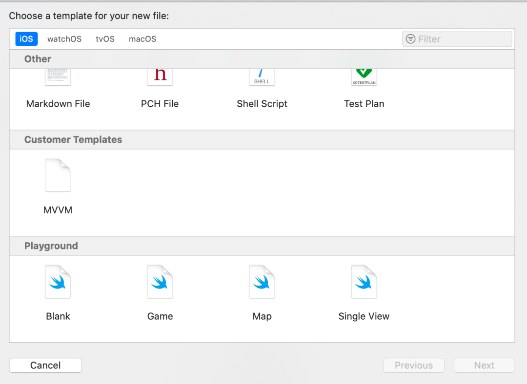Focus the Filter text field
Screen dimensions: 527x384
pyautogui.click(x=461, y=39)
